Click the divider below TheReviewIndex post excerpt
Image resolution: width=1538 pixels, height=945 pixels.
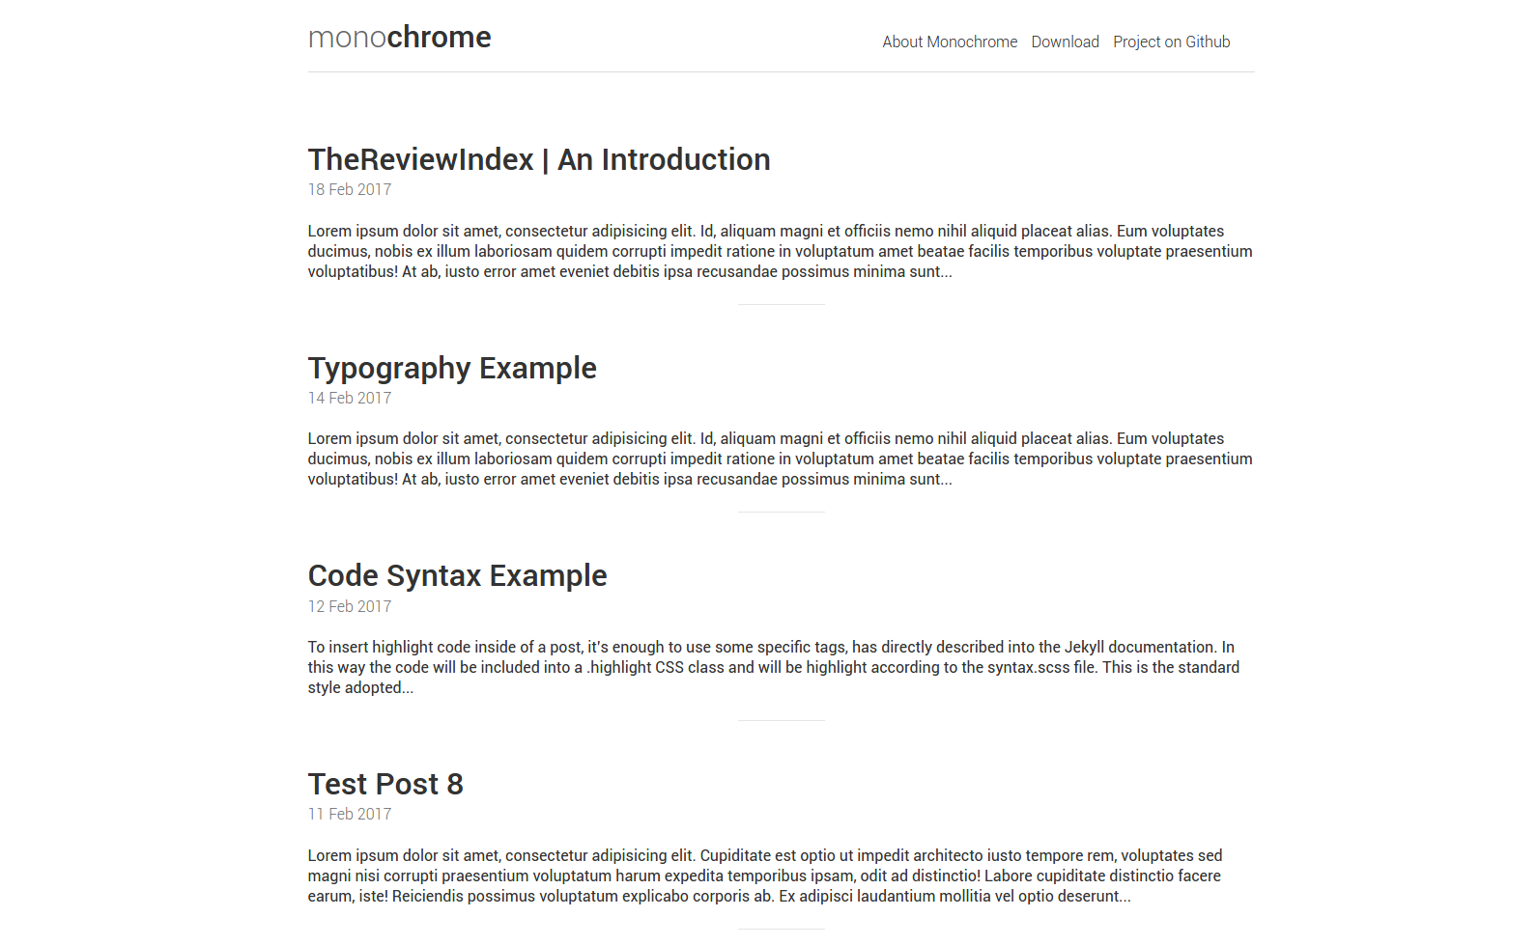pyautogui.click(x=781, y=305)
